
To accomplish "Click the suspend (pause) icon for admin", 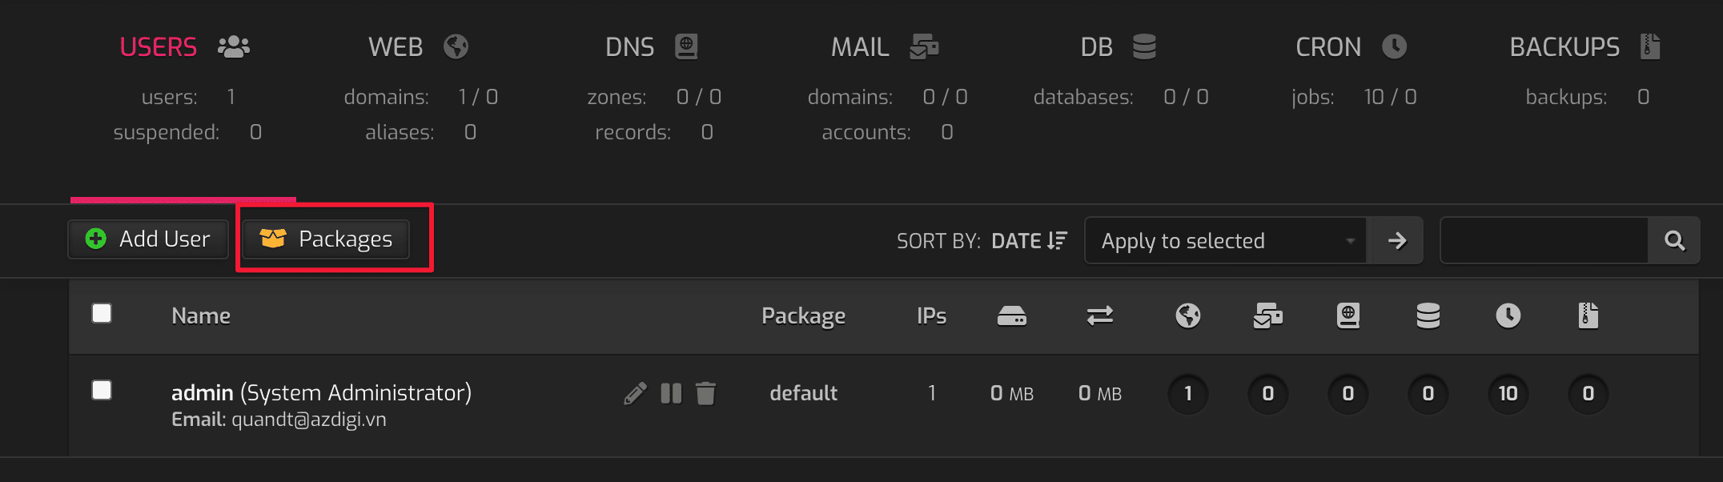I will click(x=671, y=393).
